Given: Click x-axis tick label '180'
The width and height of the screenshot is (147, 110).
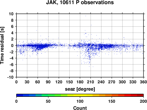Looking at the screenshot, I should coord(80,82).
